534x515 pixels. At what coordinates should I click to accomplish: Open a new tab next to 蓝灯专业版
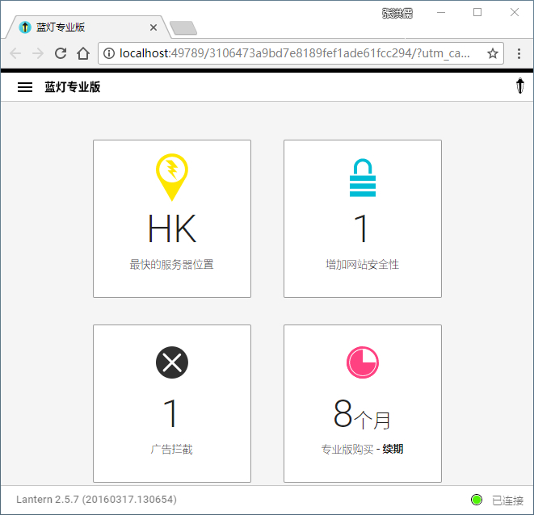click(x=183, y=28)
